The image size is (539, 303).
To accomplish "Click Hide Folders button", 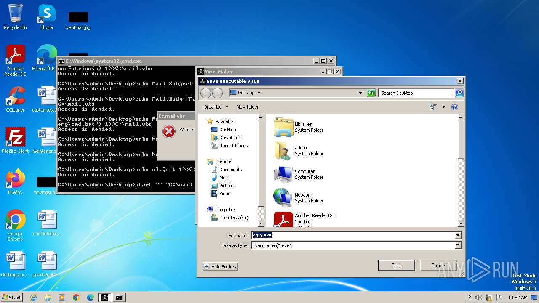I will pyautogui.click(x=220, y=266).
